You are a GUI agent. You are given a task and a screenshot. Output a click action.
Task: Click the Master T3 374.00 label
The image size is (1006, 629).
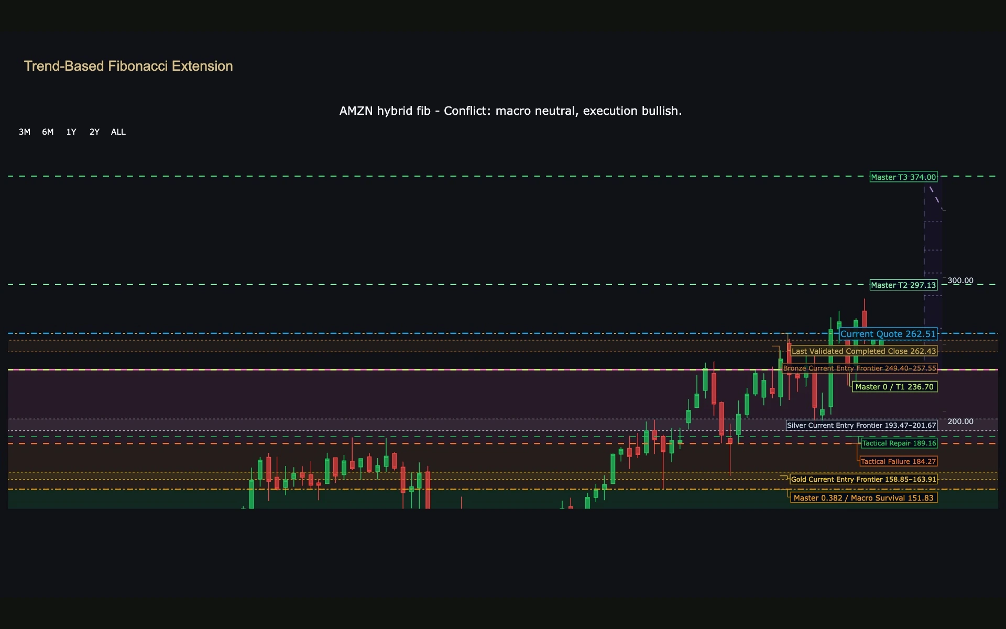(x=903, y=177)
